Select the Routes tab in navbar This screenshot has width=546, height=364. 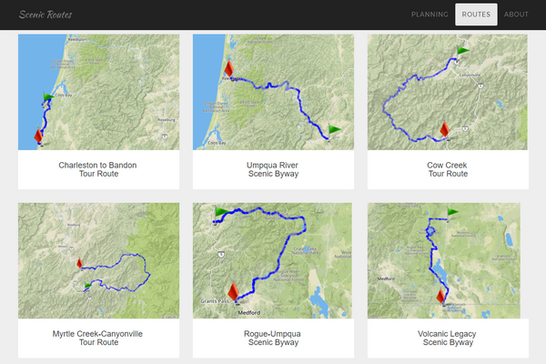[476, 15]
